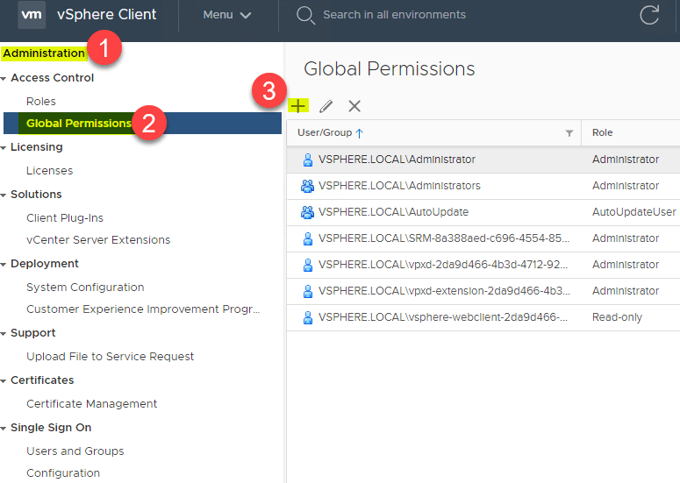680x483 pixels.
Task: Click the vSphere Client title
Action: pyautogui.click(x=107, y=15)
